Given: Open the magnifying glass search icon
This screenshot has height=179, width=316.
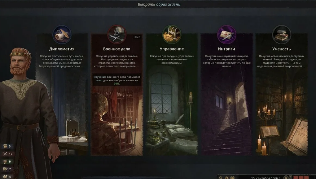Looking at the screenshot, I should 221,177.
